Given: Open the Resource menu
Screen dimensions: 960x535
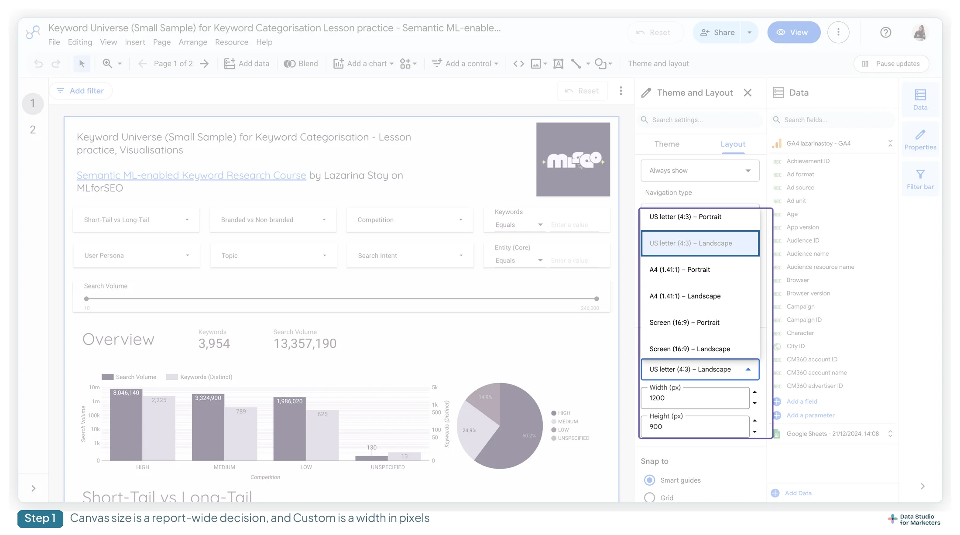Looking at the screenshot, I should point(232,42).
